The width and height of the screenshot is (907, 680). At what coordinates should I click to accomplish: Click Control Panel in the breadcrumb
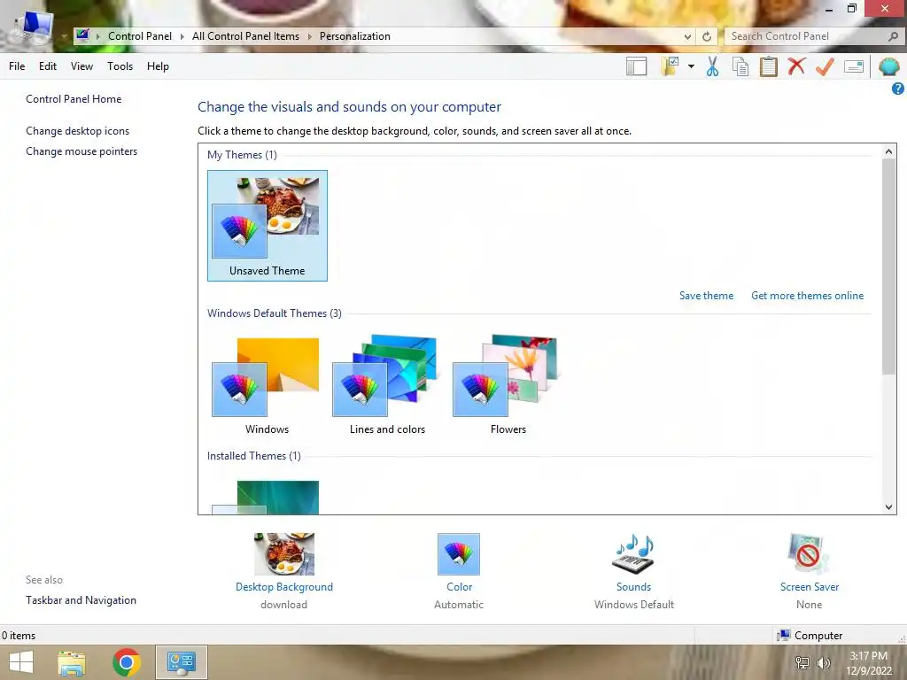click(x=140, y=35)
